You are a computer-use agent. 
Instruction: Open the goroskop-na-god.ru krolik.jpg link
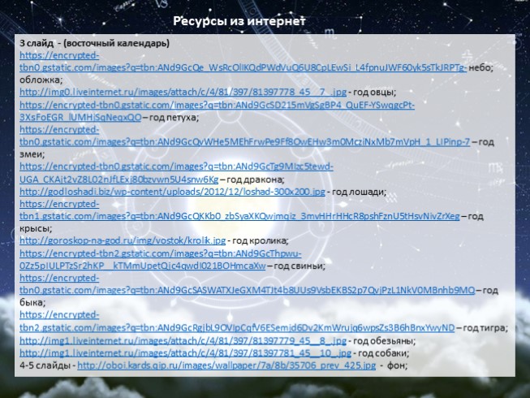click(x=122, y=240)
